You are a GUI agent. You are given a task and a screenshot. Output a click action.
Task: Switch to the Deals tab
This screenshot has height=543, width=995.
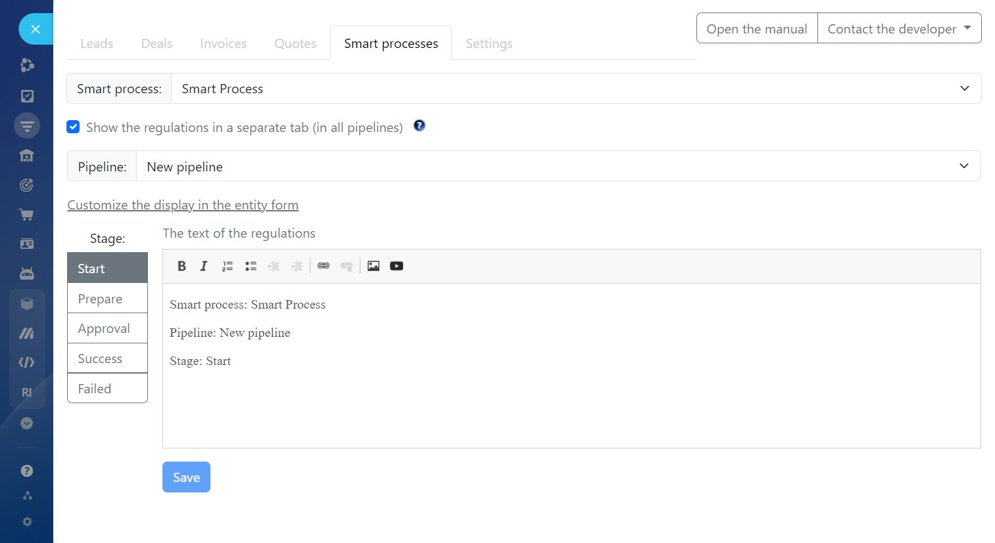pyautogui.click(x=157, y=44)
